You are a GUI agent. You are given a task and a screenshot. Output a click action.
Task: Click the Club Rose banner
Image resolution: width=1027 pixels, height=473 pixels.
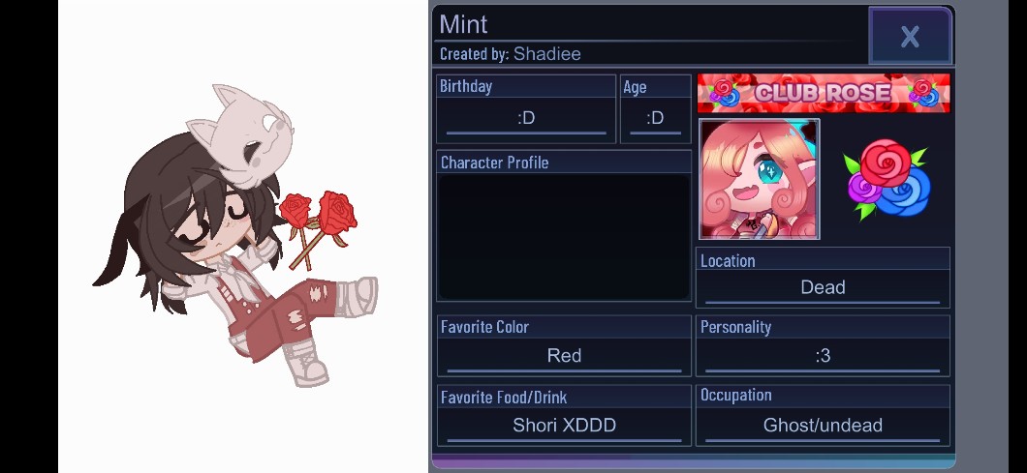[x=824, y=93]
